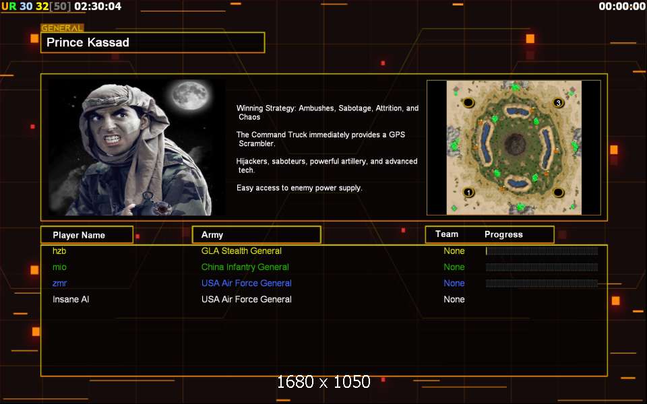647x404 pixels.
Task: Click the Hijackers, saboteurs description text
Action: (327, 166)
